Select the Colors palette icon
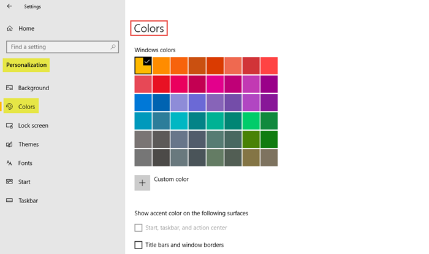This screenshot has width=429, height=254. click(10, 107)
